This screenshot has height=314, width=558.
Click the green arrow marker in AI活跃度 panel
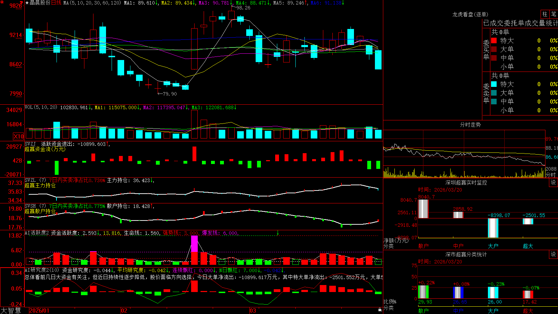click(x=278, y=233)
